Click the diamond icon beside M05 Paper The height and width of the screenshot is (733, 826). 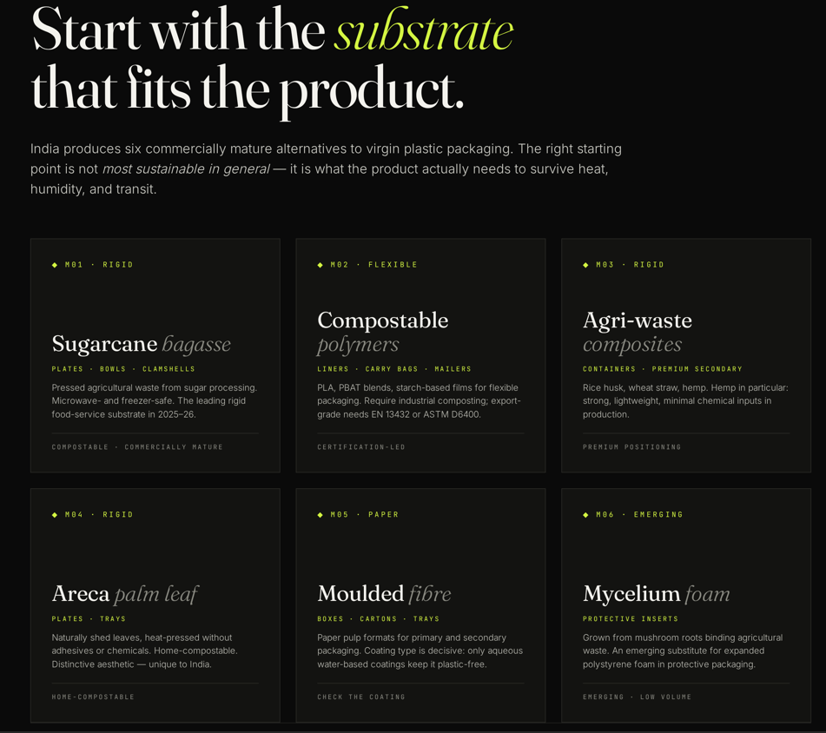(x=320, y=514)
